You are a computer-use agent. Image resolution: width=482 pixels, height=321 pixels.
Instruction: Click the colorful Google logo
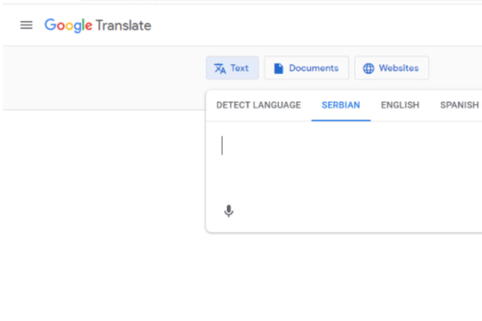click(x=68, y=26)
